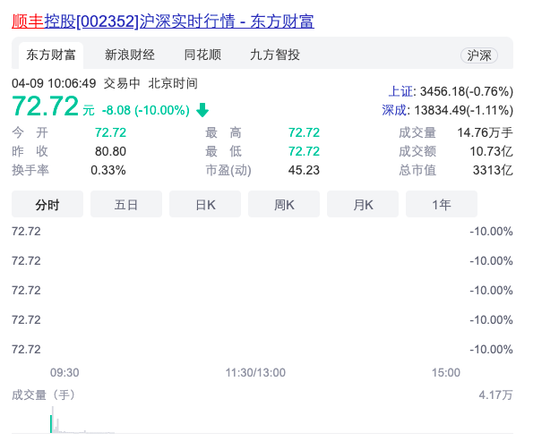Switch to the 新浪财经 source tab
The width and height of the screenshot is (559, 441).
130,55
